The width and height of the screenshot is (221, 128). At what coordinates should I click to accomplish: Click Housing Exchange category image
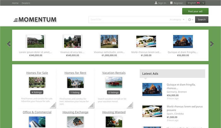pos(75,122)
